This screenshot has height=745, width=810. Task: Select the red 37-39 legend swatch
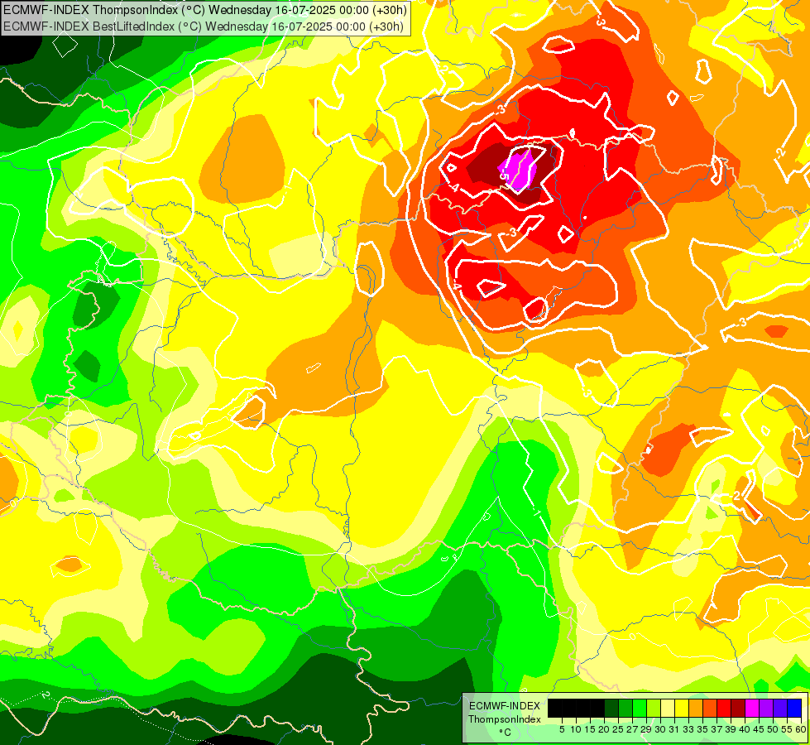724,708
